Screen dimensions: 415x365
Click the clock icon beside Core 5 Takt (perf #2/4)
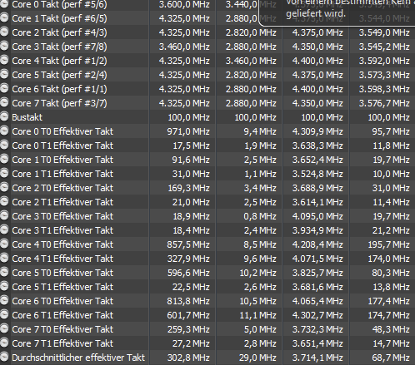click(4, 75)
